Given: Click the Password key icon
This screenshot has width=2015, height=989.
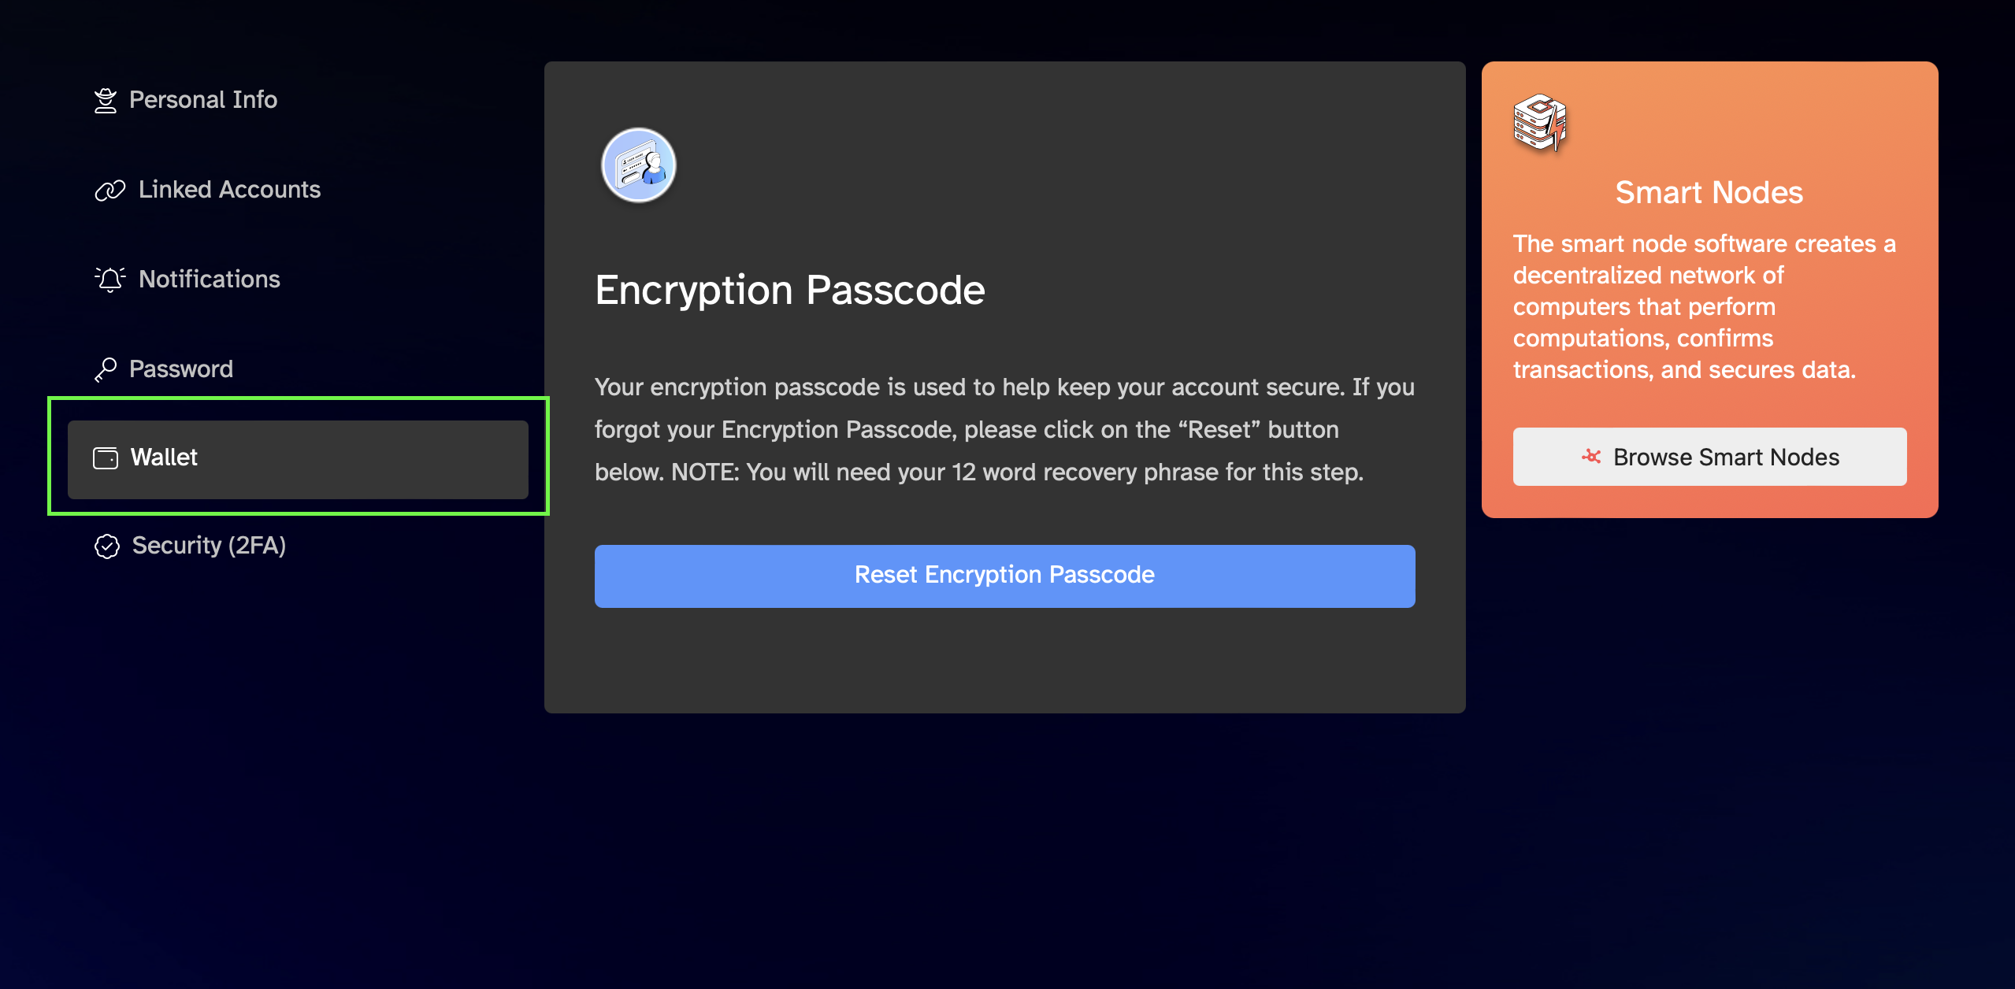Looking at the screenshot, I should coord(106,369).
